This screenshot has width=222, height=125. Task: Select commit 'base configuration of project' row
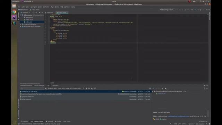pyautogui.click(x=86, y=94)
